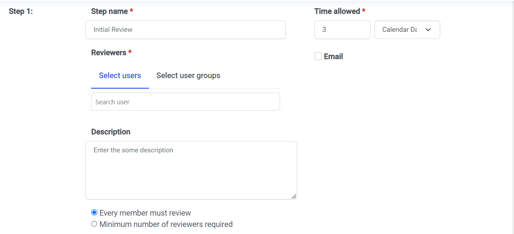The height and width of the screenshot is (234, 514).
Task: Click Minimum number of reviewers required label
Action: (x=166, y=224)
